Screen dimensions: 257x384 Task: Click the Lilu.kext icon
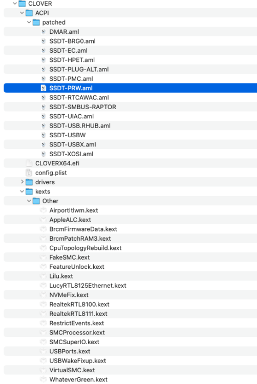(x=44, y=276)
